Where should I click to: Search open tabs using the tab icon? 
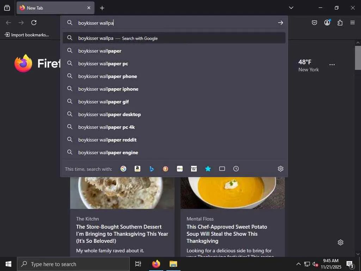coord(222,169)
